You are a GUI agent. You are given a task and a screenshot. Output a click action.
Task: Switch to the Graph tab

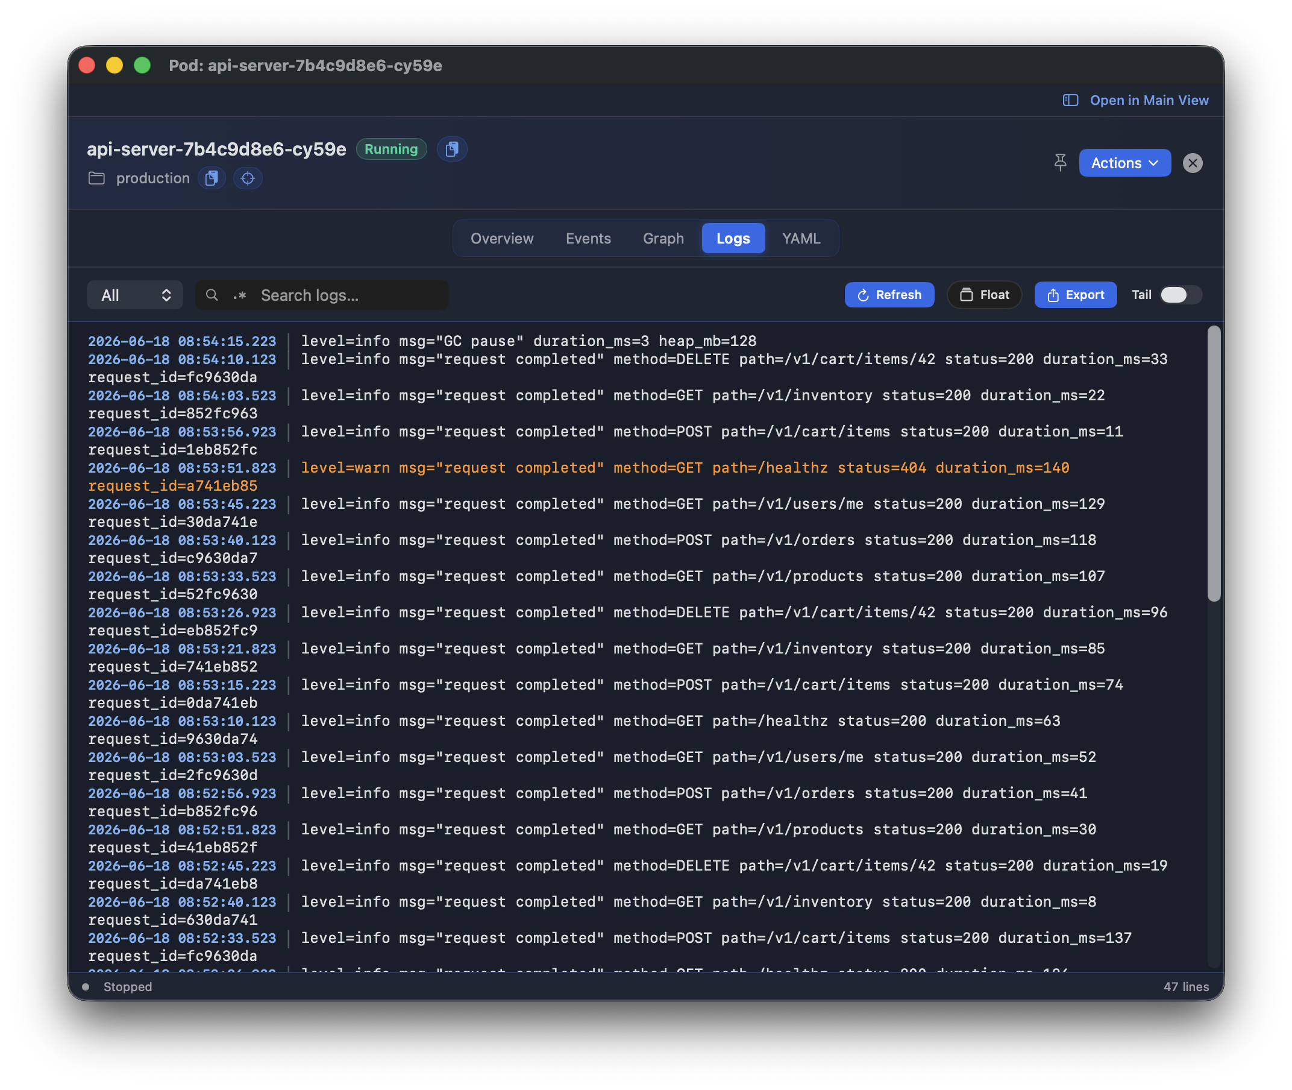[x=663, y=239]
